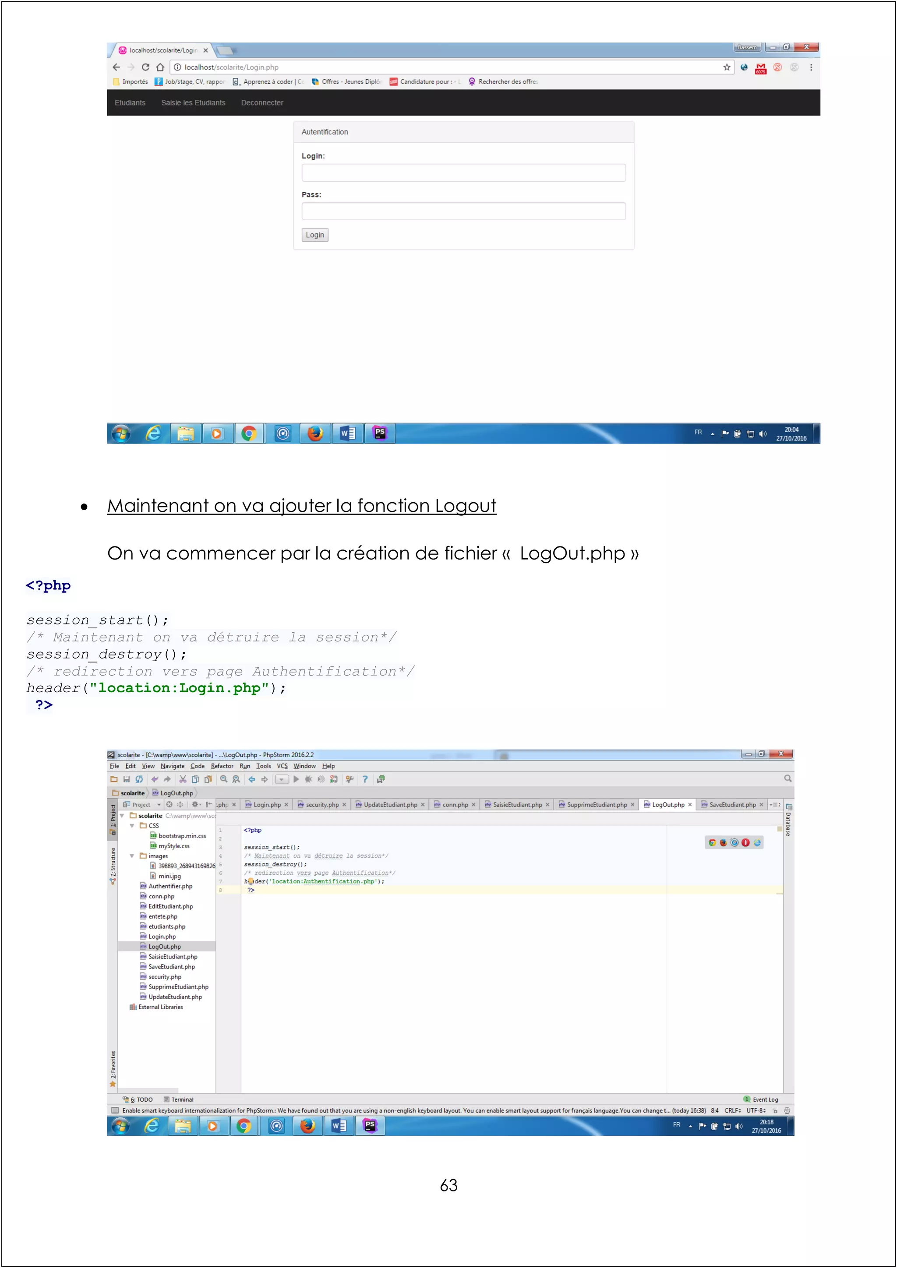Close the LogOut.php editor tab
The image size is (897, 1268).
690,805
